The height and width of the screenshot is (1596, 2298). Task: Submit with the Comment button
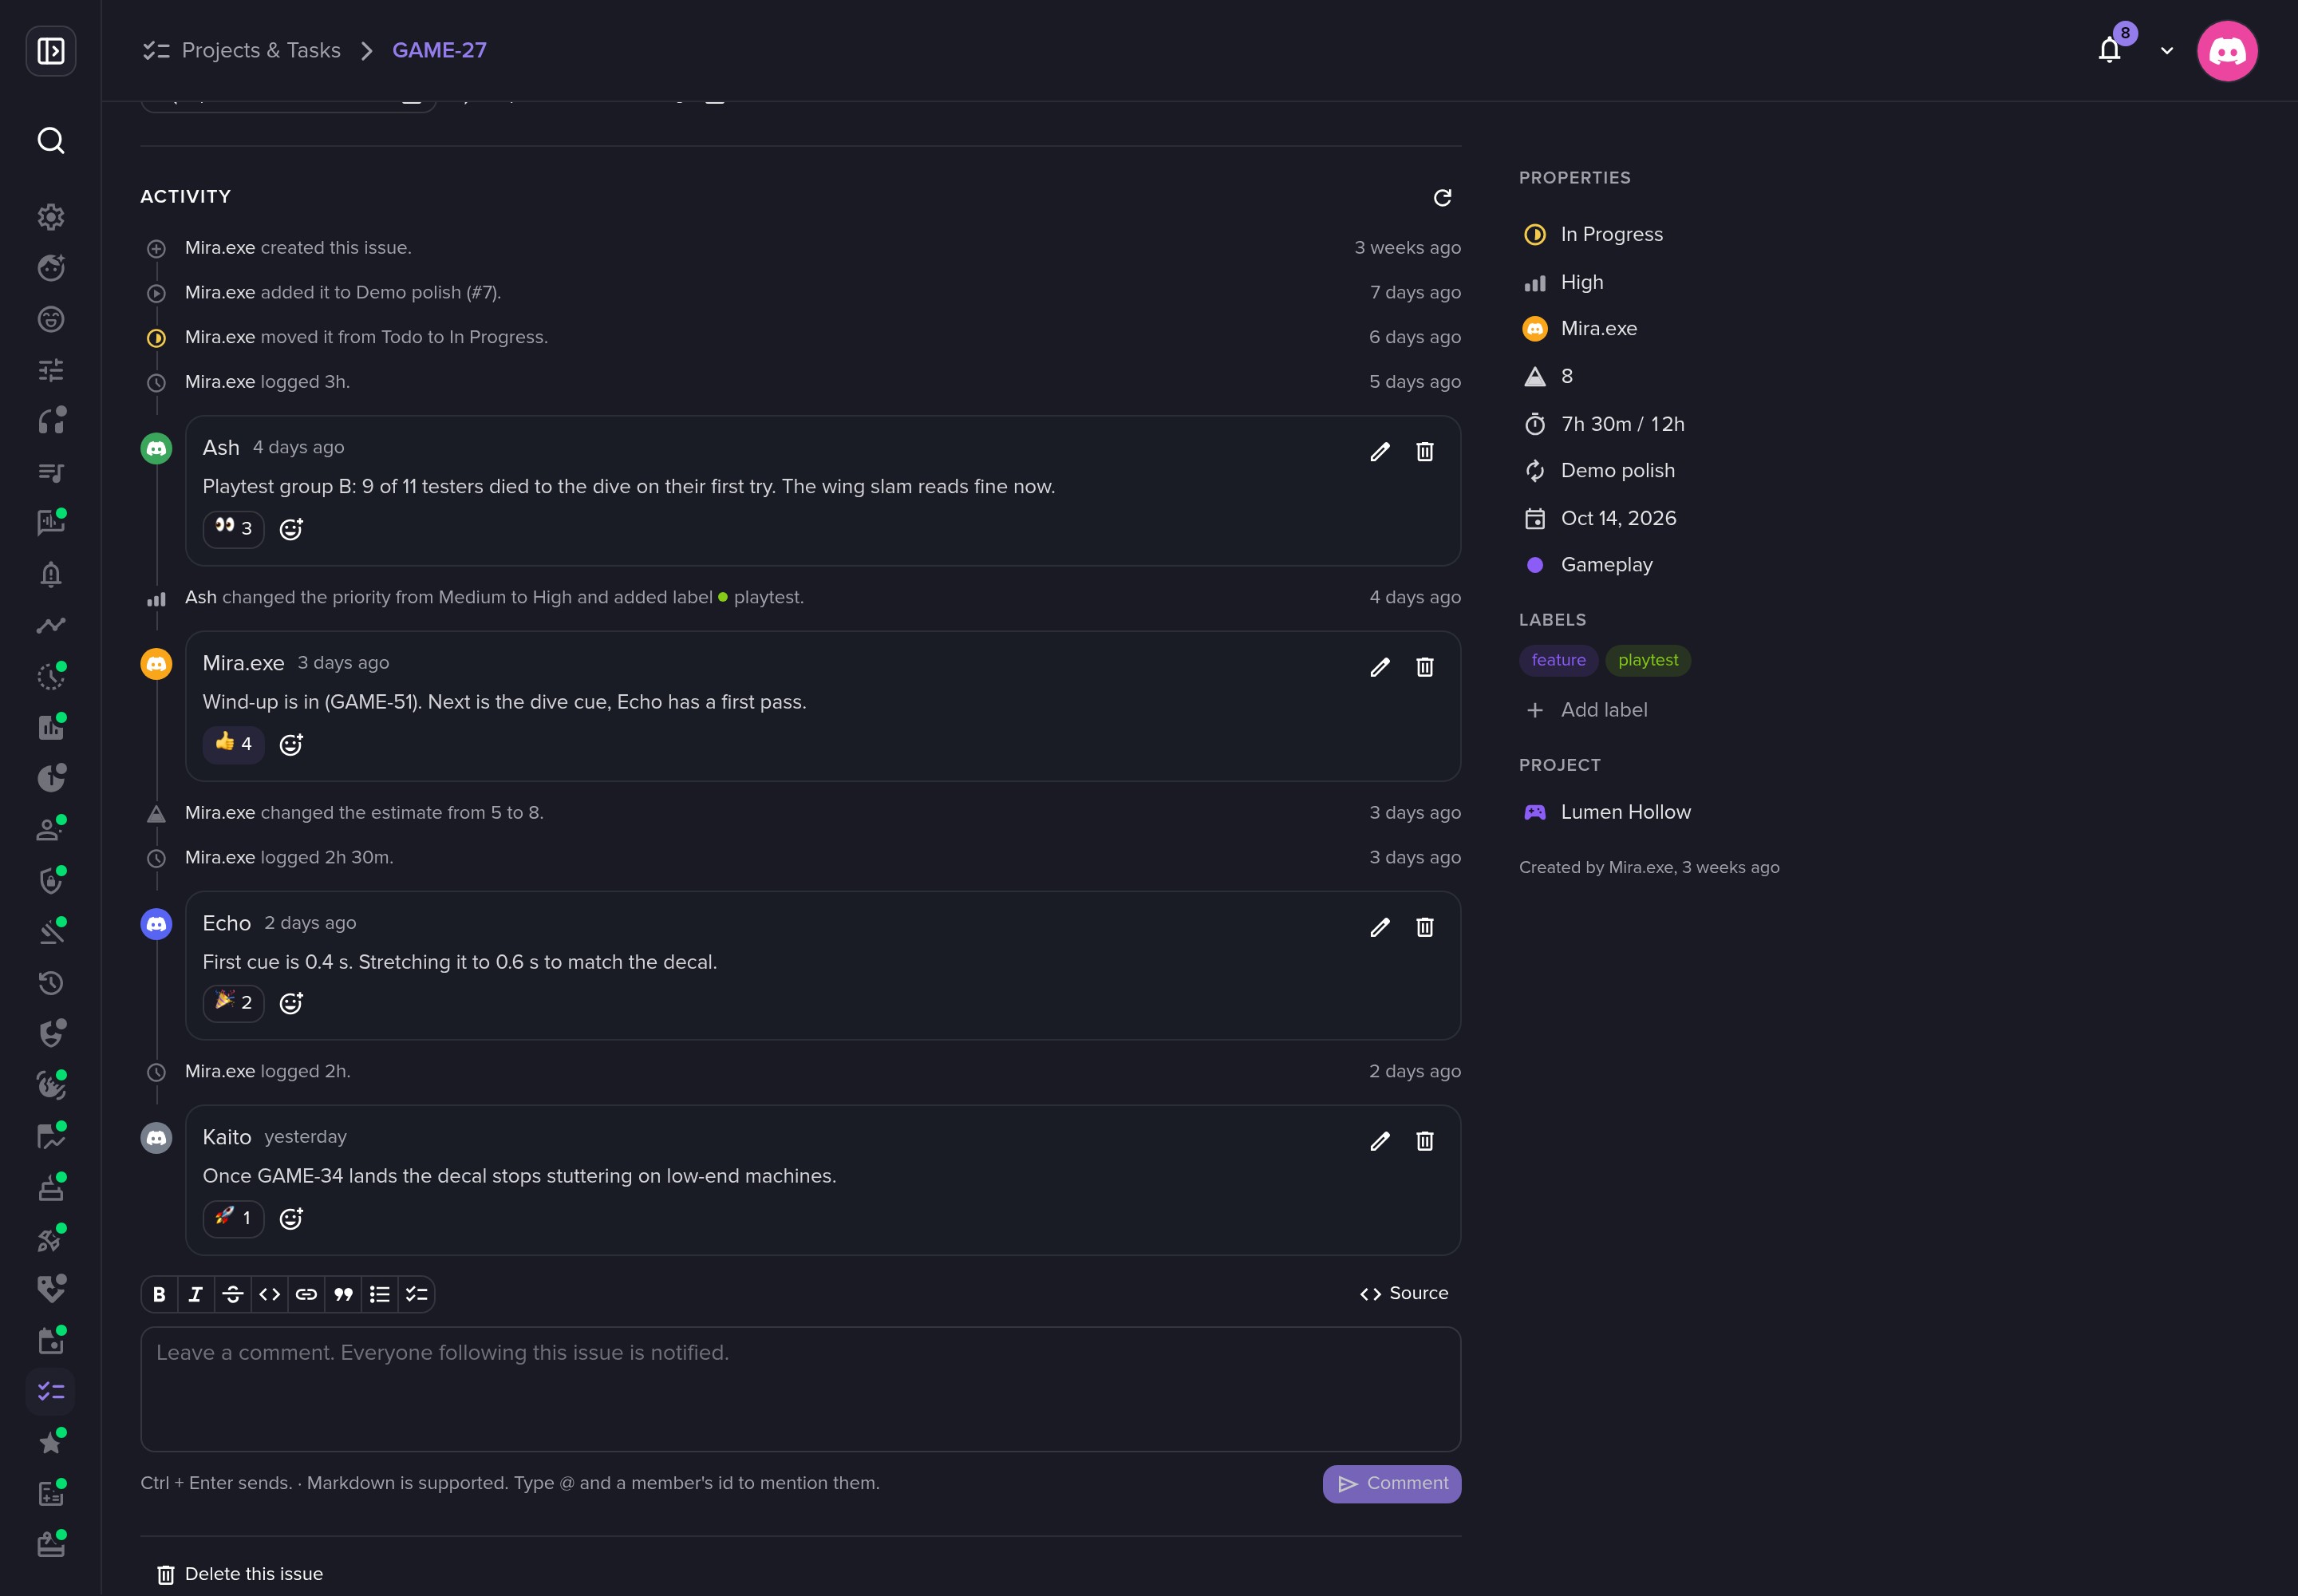tap(1391, 1483)
